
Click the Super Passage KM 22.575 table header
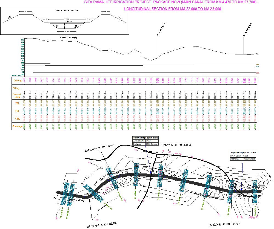pyautogui.click(x=145, y=138)
